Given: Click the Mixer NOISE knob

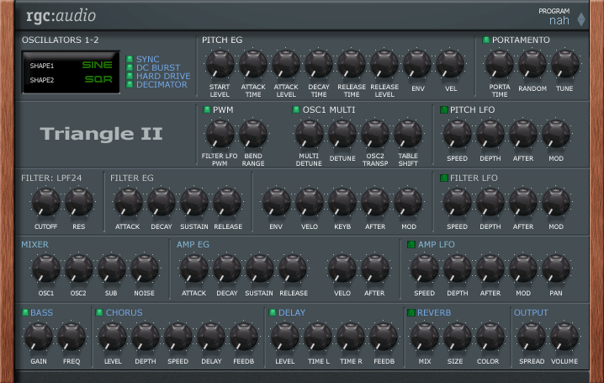Looking at the screenshot, I should coord(145,269).
